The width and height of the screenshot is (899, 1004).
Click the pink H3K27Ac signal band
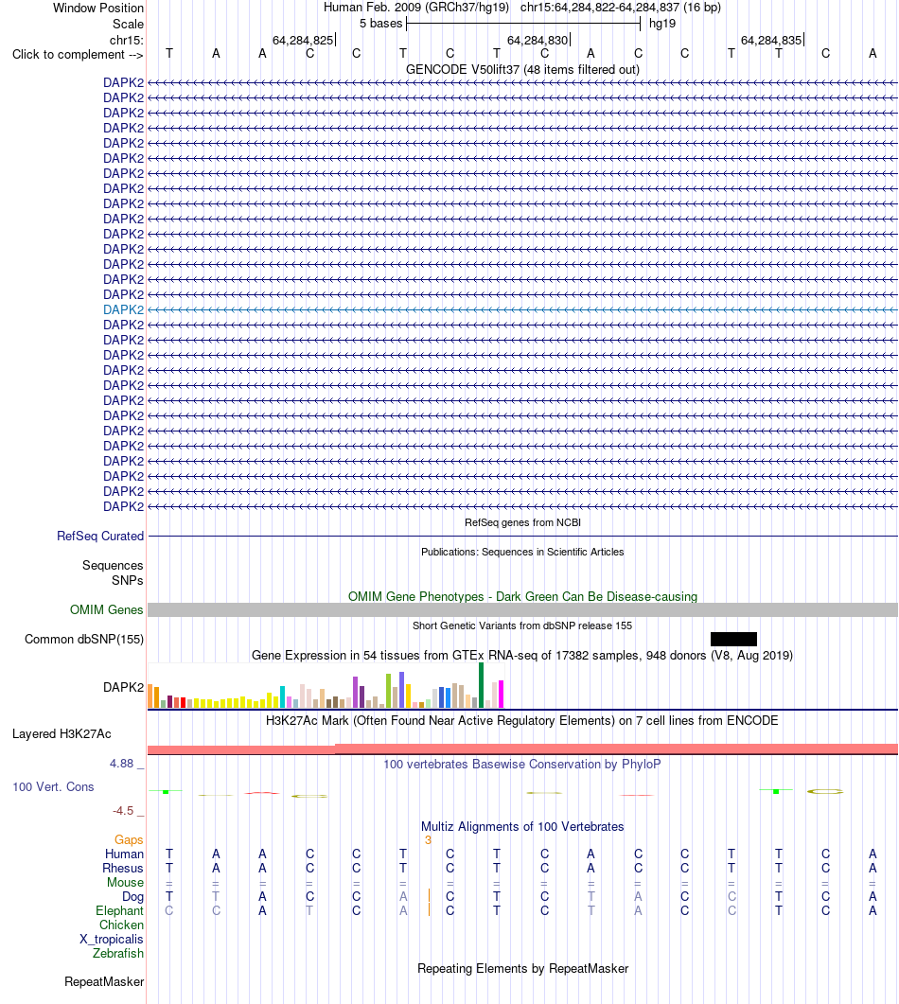pos(522,749)
